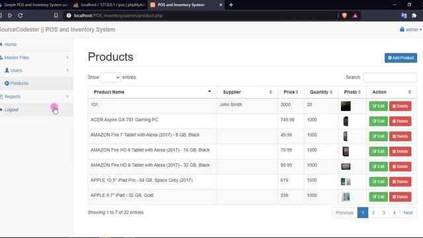Image resolution: width=423 pixels, height=238 pixels.
Task: Click the address bar URL field
Action: (x=200, y=16)
